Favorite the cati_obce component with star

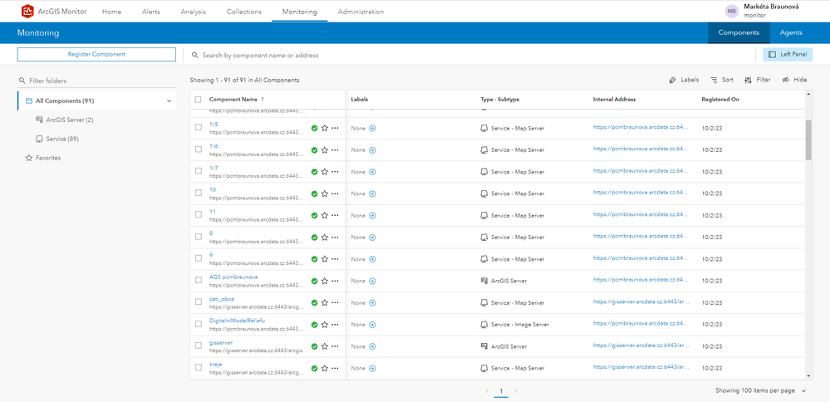tap(325, 302)
